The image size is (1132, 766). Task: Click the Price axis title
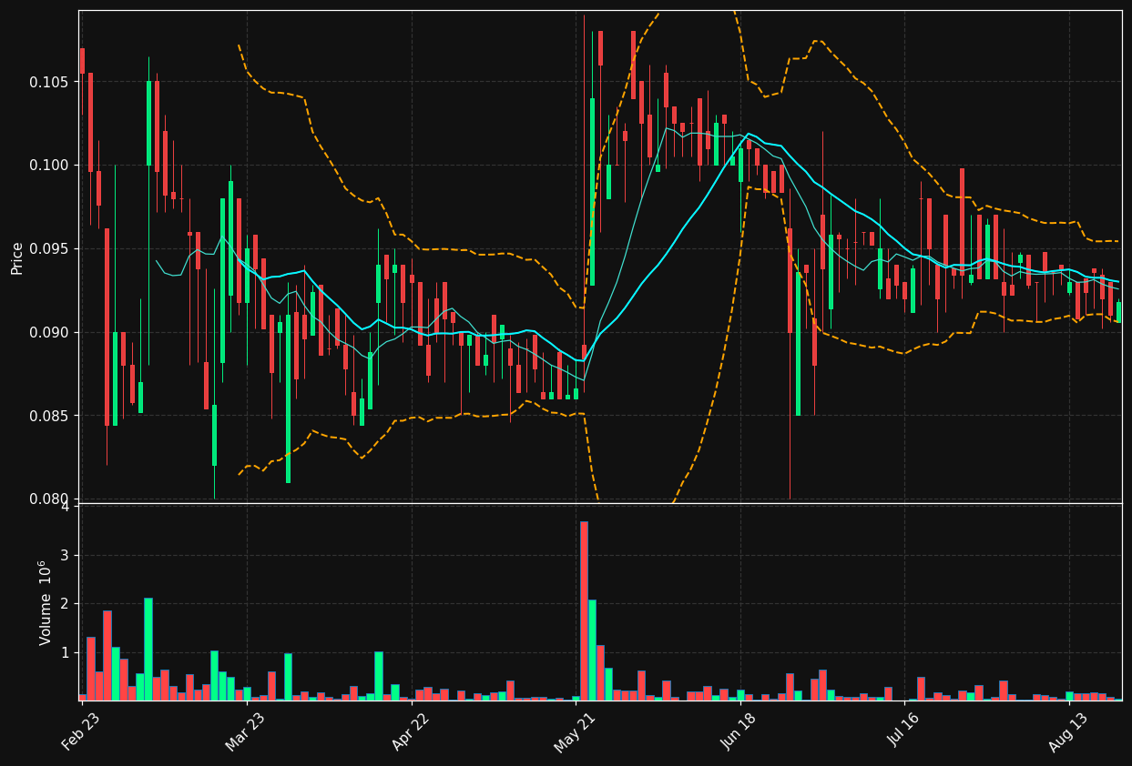[17, 257]
